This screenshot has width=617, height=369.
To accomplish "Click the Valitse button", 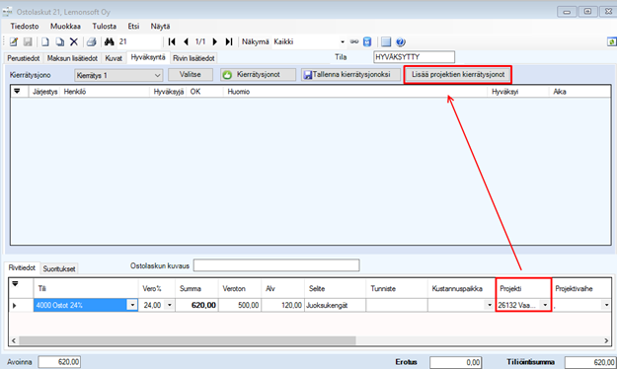I will point(191,75).
